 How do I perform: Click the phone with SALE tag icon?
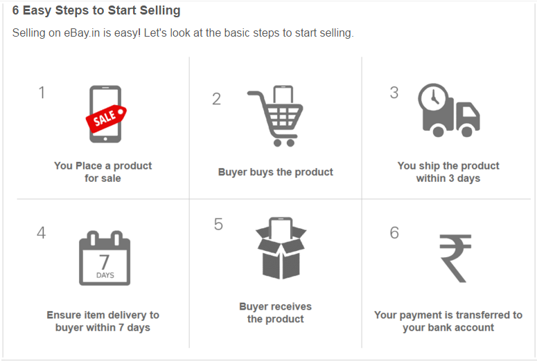point(106,114)
